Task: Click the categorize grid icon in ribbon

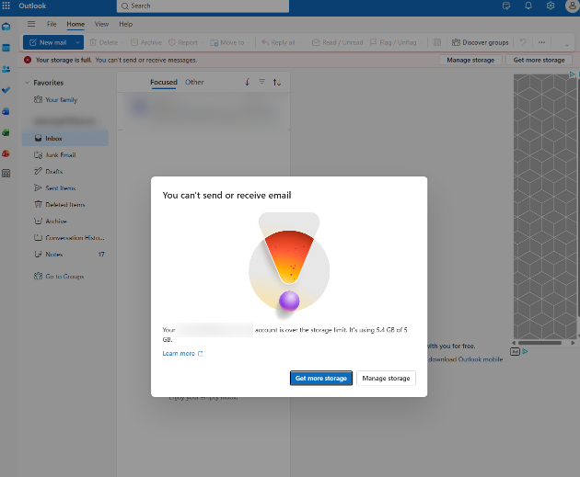Action: 437,42
